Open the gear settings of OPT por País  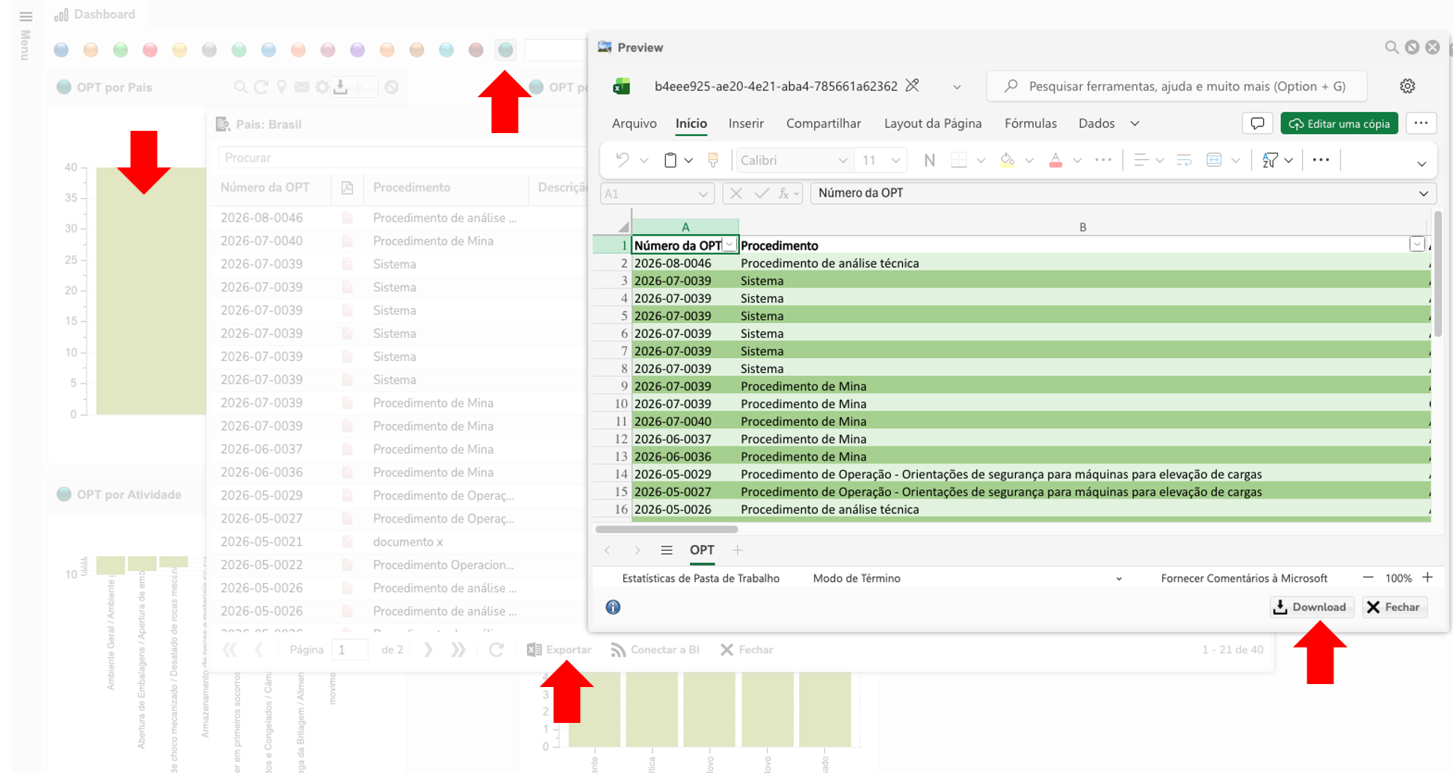[x=322, y=87]
